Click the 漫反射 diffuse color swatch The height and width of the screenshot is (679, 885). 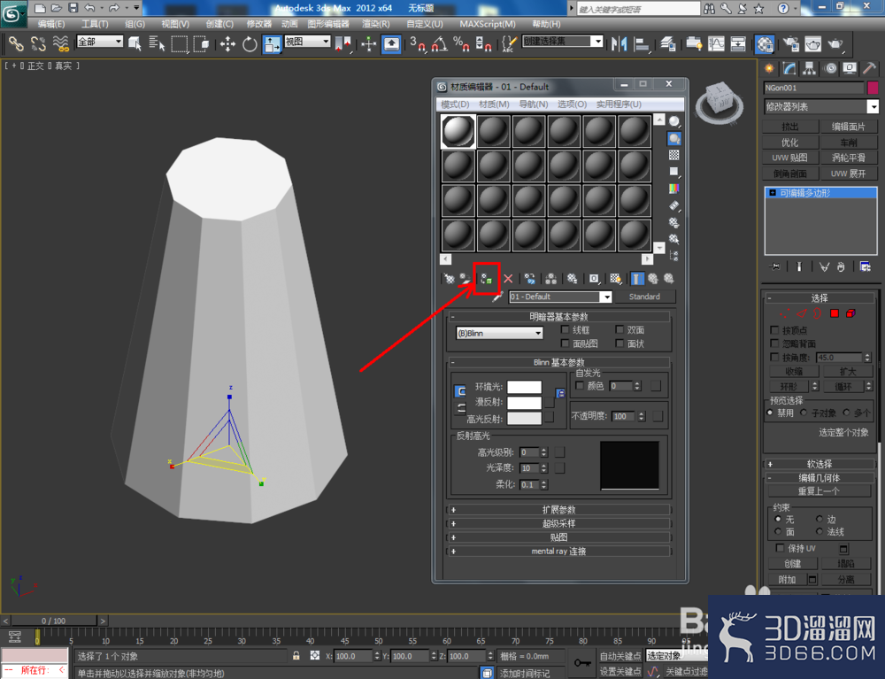(x=524, y=403)
